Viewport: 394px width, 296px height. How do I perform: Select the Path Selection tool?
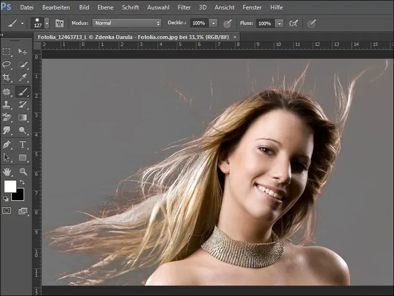click(x=6, y=157)
